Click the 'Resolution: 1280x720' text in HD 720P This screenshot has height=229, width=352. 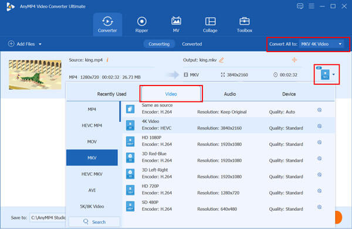(218, 193)
